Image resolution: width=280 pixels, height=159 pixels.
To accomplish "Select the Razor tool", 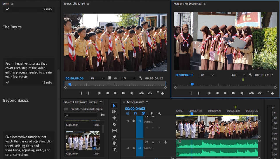I will (x=114, y=124).
